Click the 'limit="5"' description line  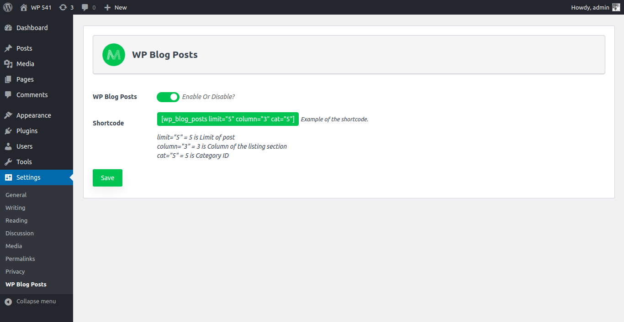point(196,137)
